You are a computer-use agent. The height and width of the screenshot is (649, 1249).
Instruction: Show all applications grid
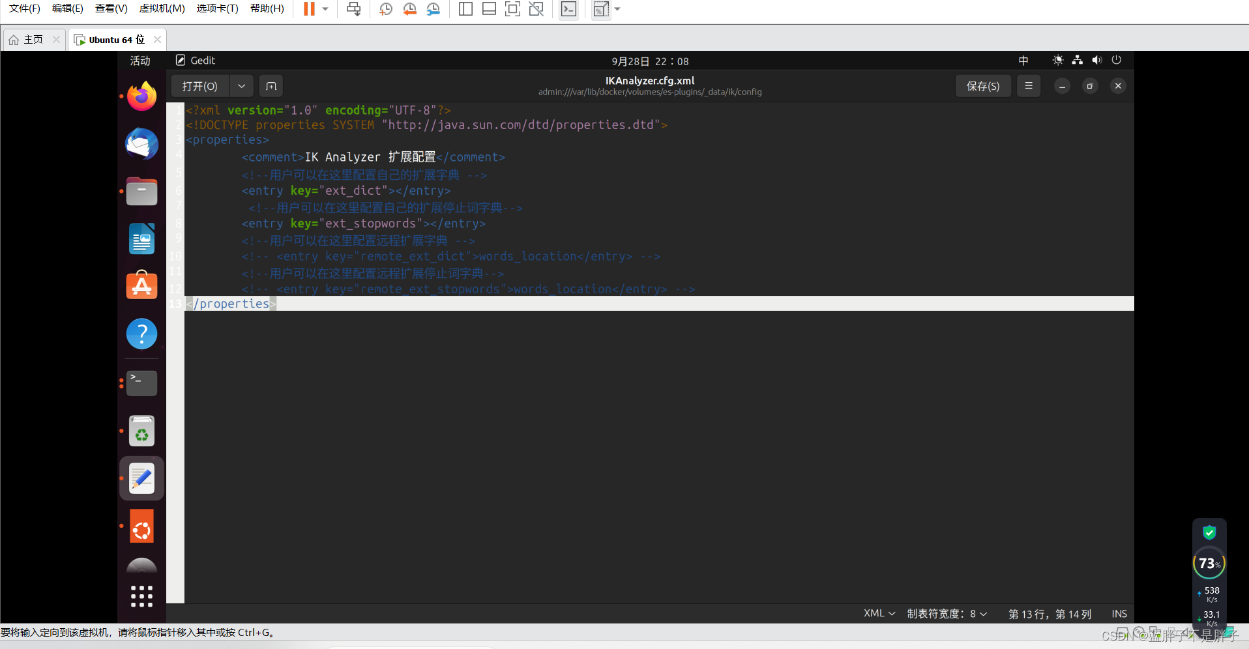(x=141, y=596)
